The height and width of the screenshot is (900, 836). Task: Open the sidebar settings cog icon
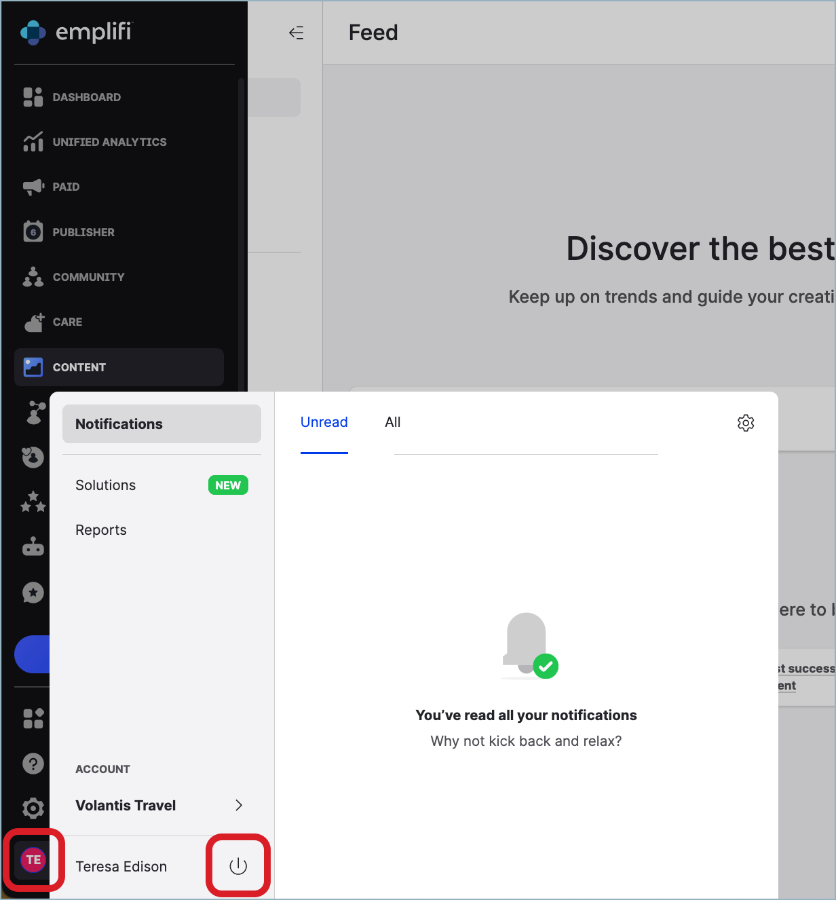[33, 808]
